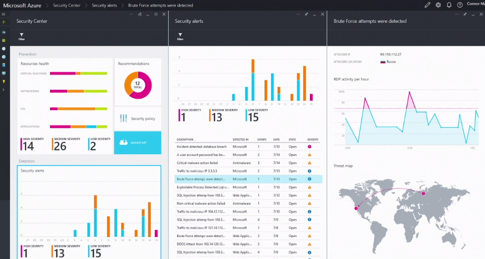Viewport: 485px width, 259px height.
Task: Click the Recommendations donut chart
Action: click(x=137, y=85)
